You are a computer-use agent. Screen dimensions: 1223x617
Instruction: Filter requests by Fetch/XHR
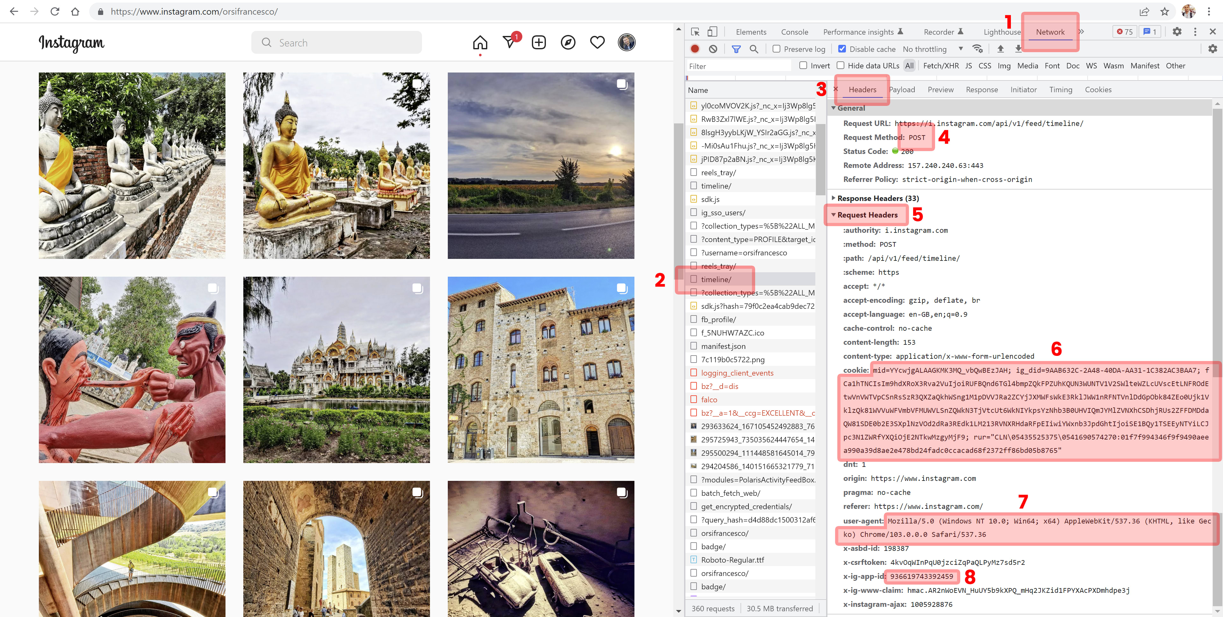click(x=940, y=66)
